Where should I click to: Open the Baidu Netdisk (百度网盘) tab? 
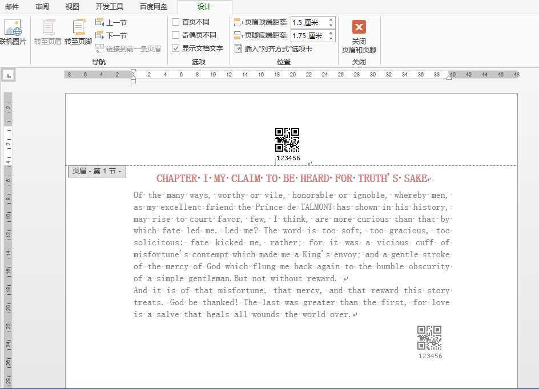154,6
